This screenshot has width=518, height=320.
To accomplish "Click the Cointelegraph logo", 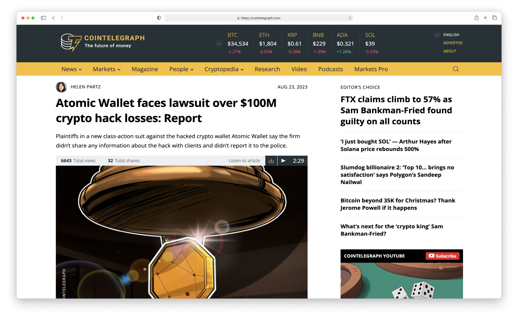I will point(103,42).
